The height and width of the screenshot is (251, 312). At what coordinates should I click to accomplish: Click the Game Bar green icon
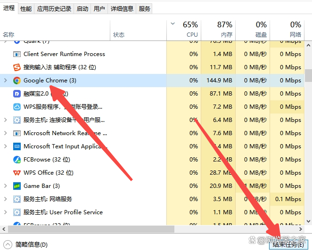17,186
